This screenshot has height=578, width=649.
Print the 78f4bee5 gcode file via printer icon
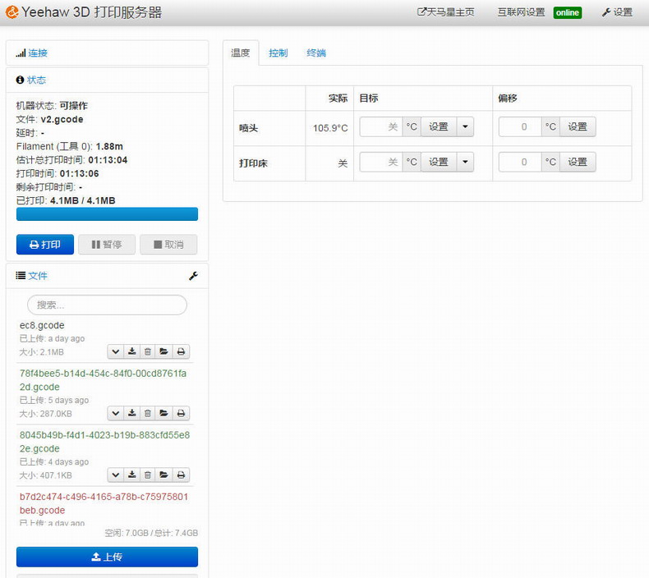(182, 413)
